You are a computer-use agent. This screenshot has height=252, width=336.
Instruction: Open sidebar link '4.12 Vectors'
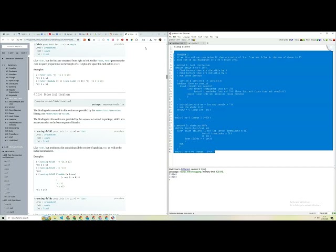(10, 107)
